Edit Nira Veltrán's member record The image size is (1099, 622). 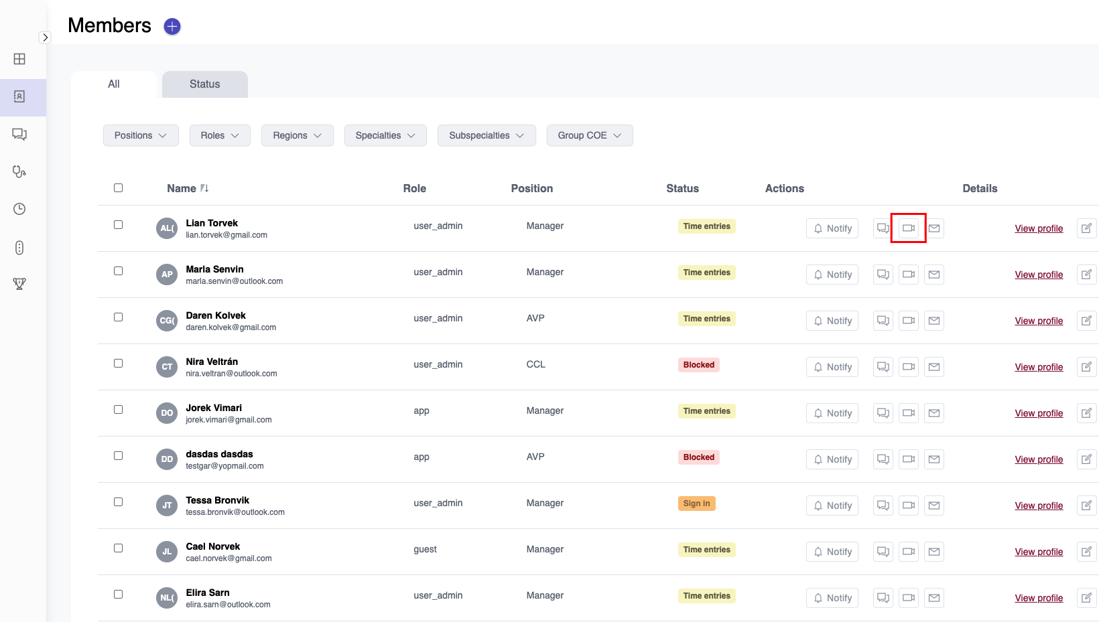1086,367
